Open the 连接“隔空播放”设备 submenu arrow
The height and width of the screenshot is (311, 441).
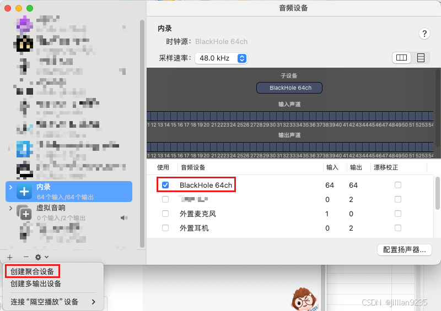(x=93, y=302)
